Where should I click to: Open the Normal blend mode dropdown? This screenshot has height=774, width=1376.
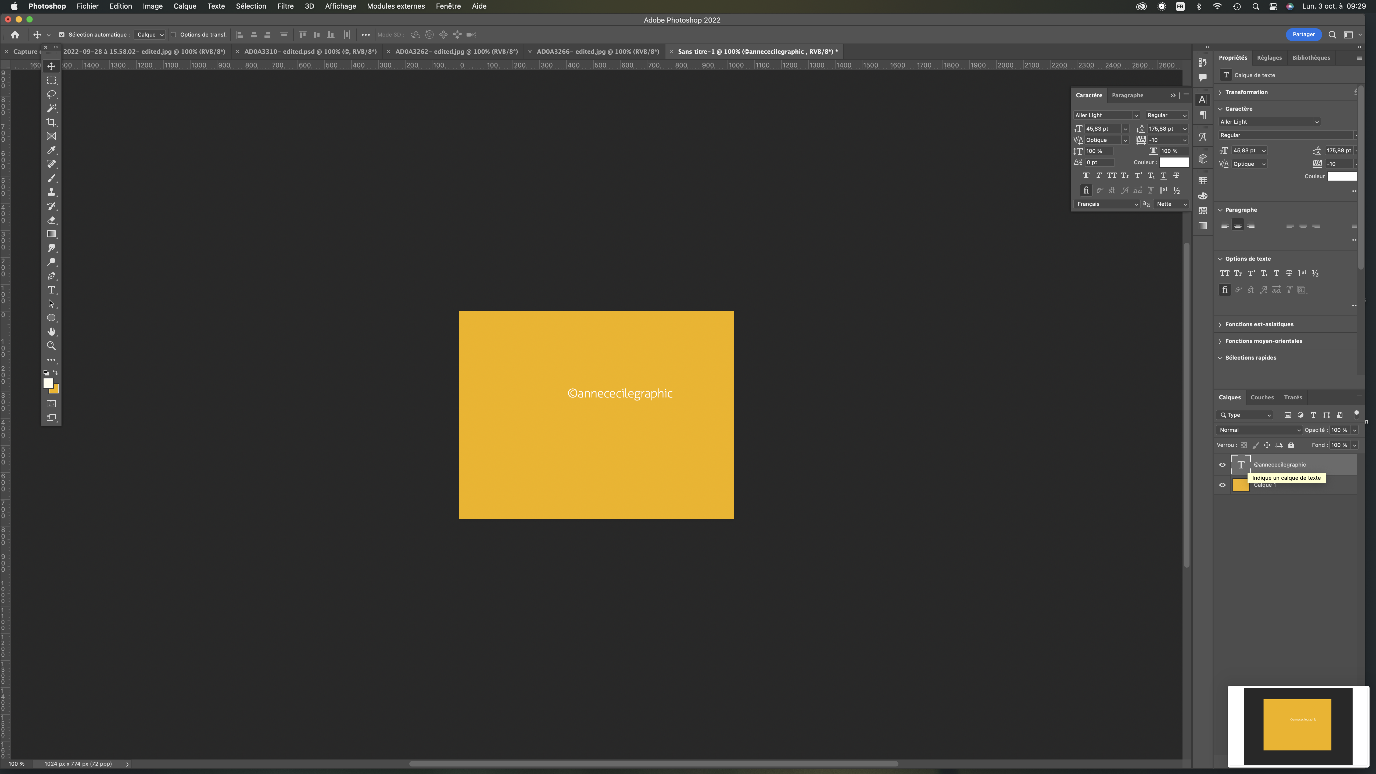click(1259, 430)
